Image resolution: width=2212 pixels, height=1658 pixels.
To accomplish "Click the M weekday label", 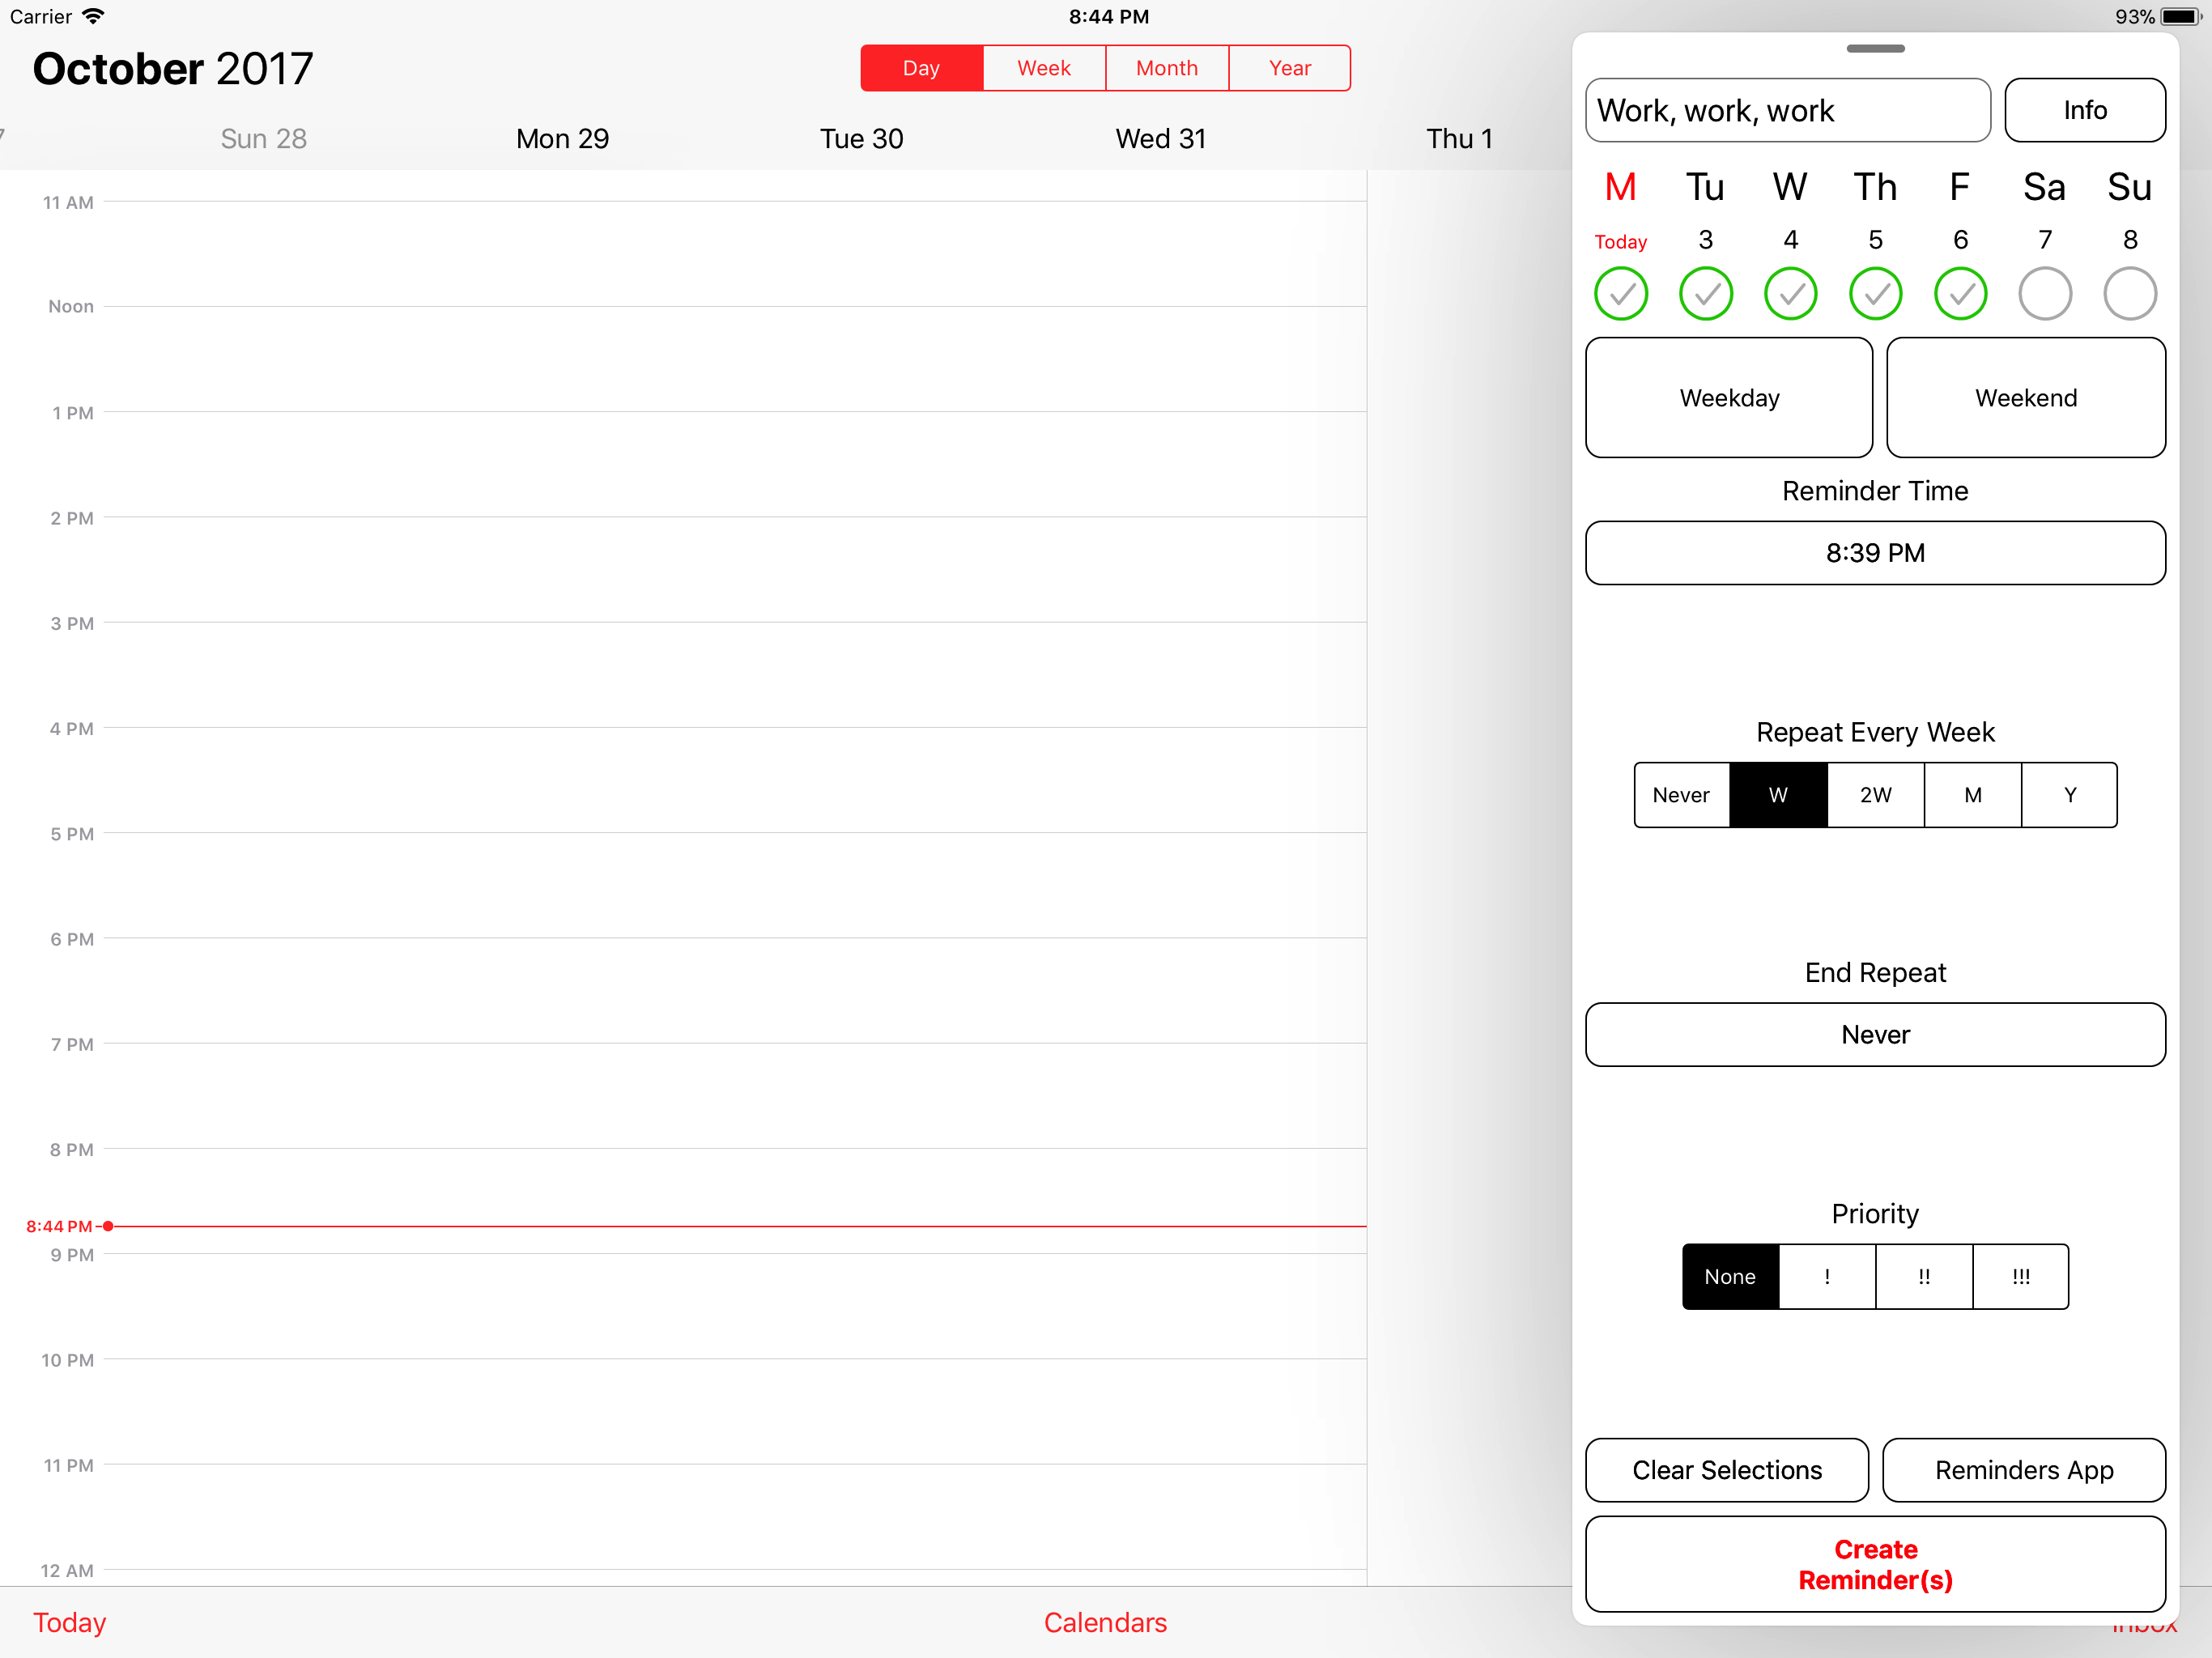I will tap(1620, 187).
